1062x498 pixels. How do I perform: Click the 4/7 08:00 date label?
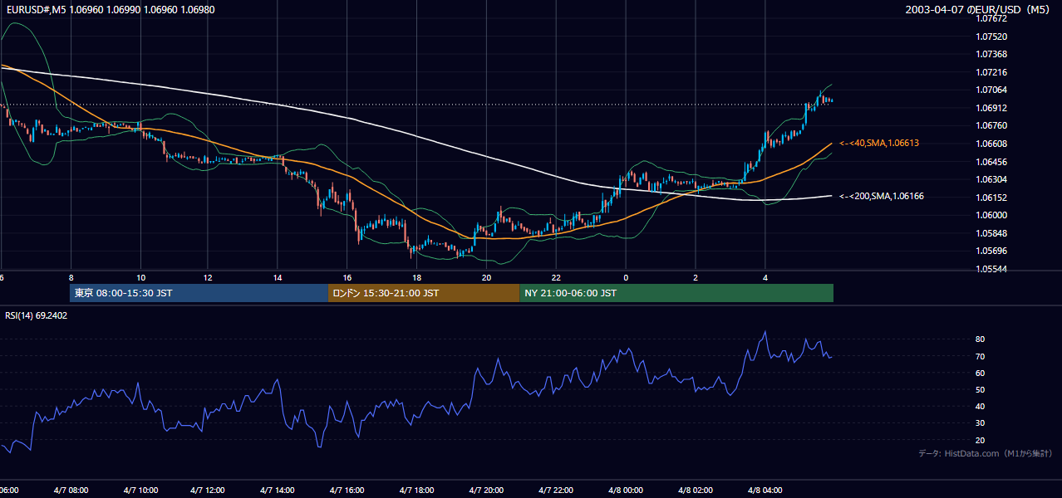71,491
